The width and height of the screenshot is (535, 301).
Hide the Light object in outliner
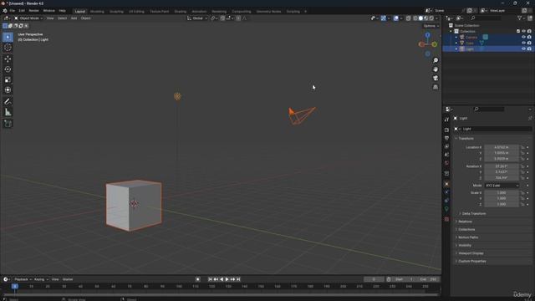coord(523,48)
